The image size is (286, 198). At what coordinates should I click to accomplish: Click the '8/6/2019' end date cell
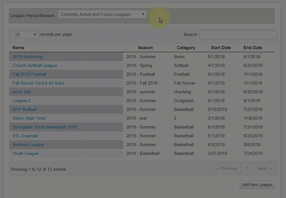252,145
